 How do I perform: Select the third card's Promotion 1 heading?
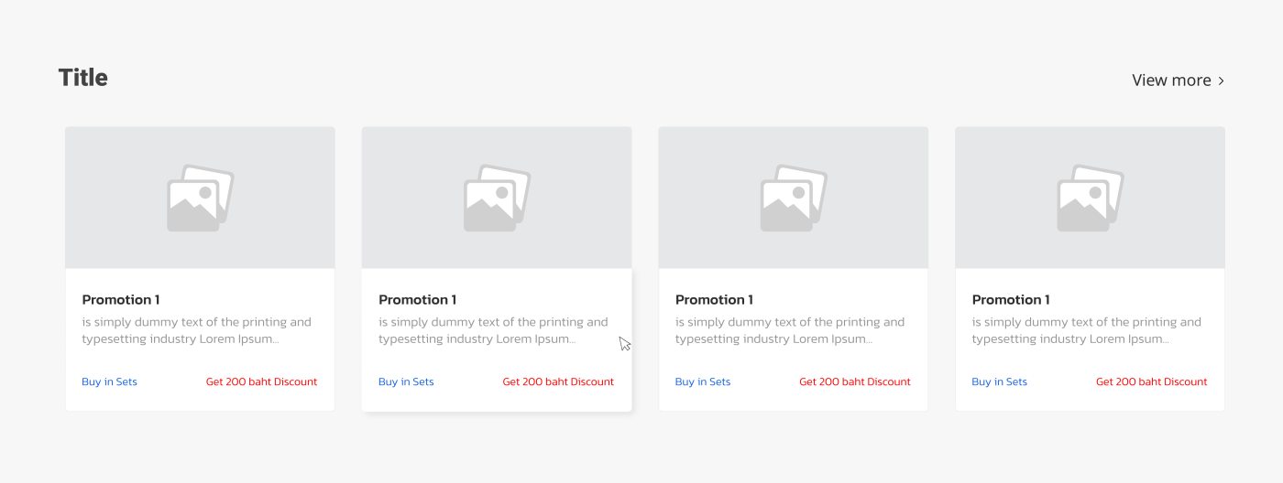pyautogui.click(x=715, y=299)
